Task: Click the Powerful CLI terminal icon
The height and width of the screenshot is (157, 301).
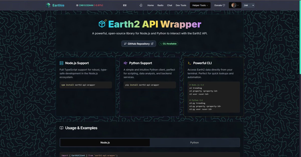Action: pos(189,63)
